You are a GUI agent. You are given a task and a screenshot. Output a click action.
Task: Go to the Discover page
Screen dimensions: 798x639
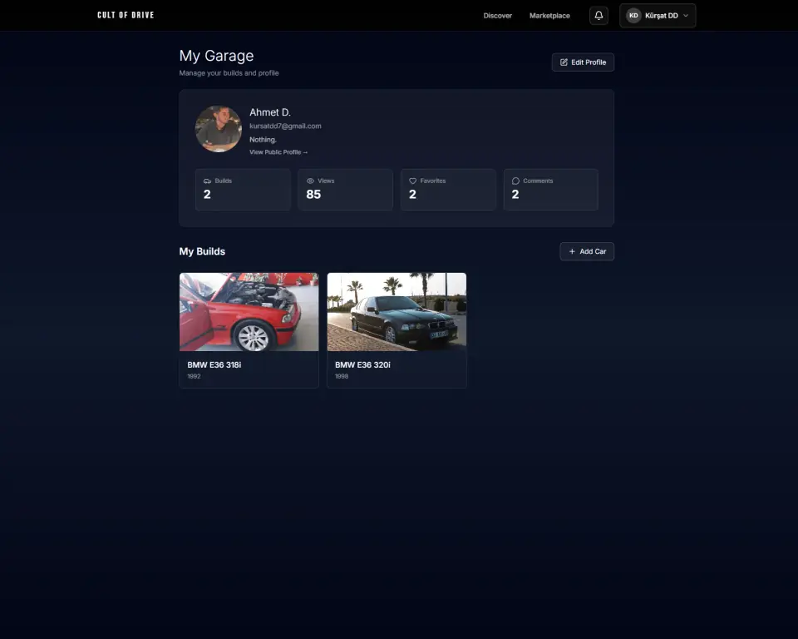(x=497, y=16)
